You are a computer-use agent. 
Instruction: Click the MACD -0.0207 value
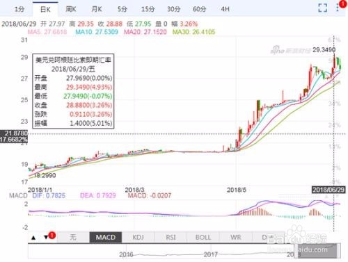(x=150, y=195)
